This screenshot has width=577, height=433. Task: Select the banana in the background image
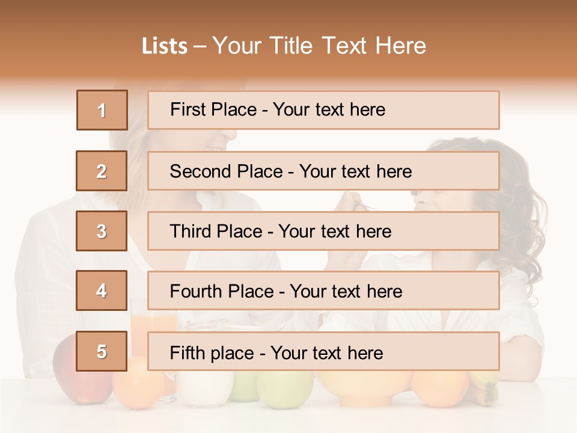pos(487,385)
